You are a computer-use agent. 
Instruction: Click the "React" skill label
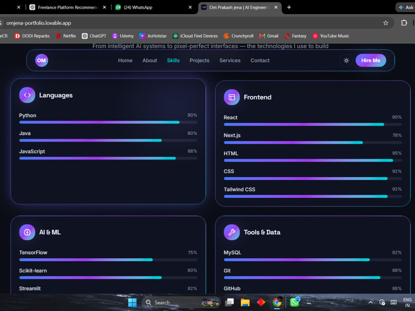pyautogui.click(x=230, y=117)
